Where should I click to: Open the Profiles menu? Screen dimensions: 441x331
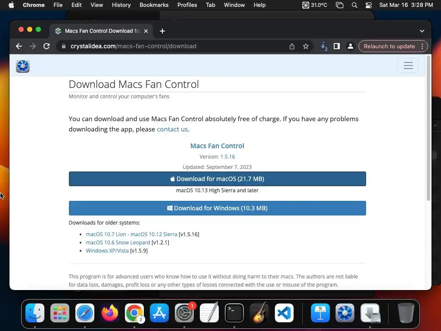point(187,5)
